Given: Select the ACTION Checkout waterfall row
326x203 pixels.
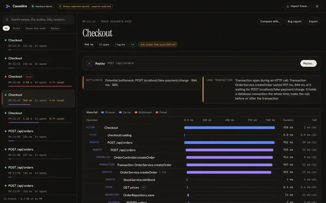Looking at the screenshot, I should (x=201, y=127).
